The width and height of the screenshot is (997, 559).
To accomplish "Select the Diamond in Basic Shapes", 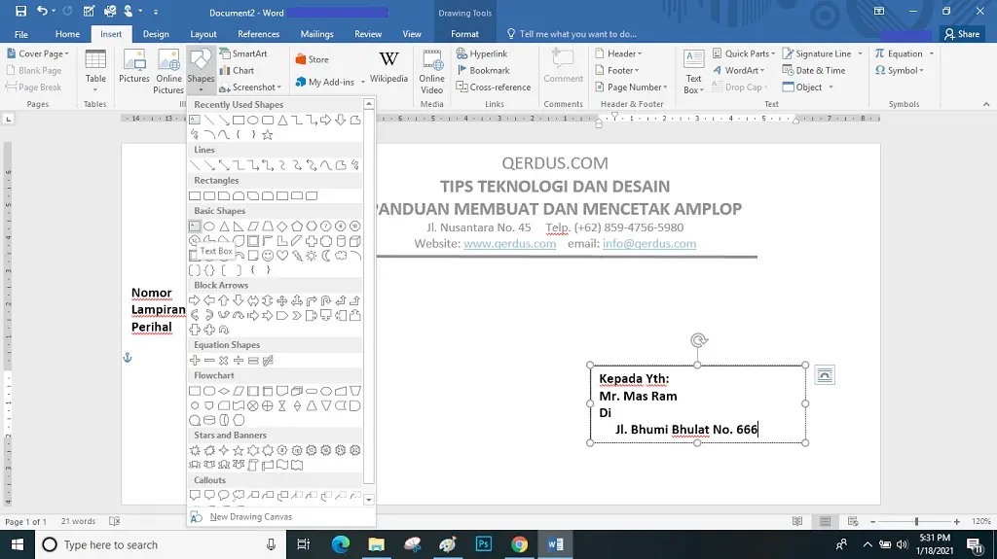I will point(282,227).
